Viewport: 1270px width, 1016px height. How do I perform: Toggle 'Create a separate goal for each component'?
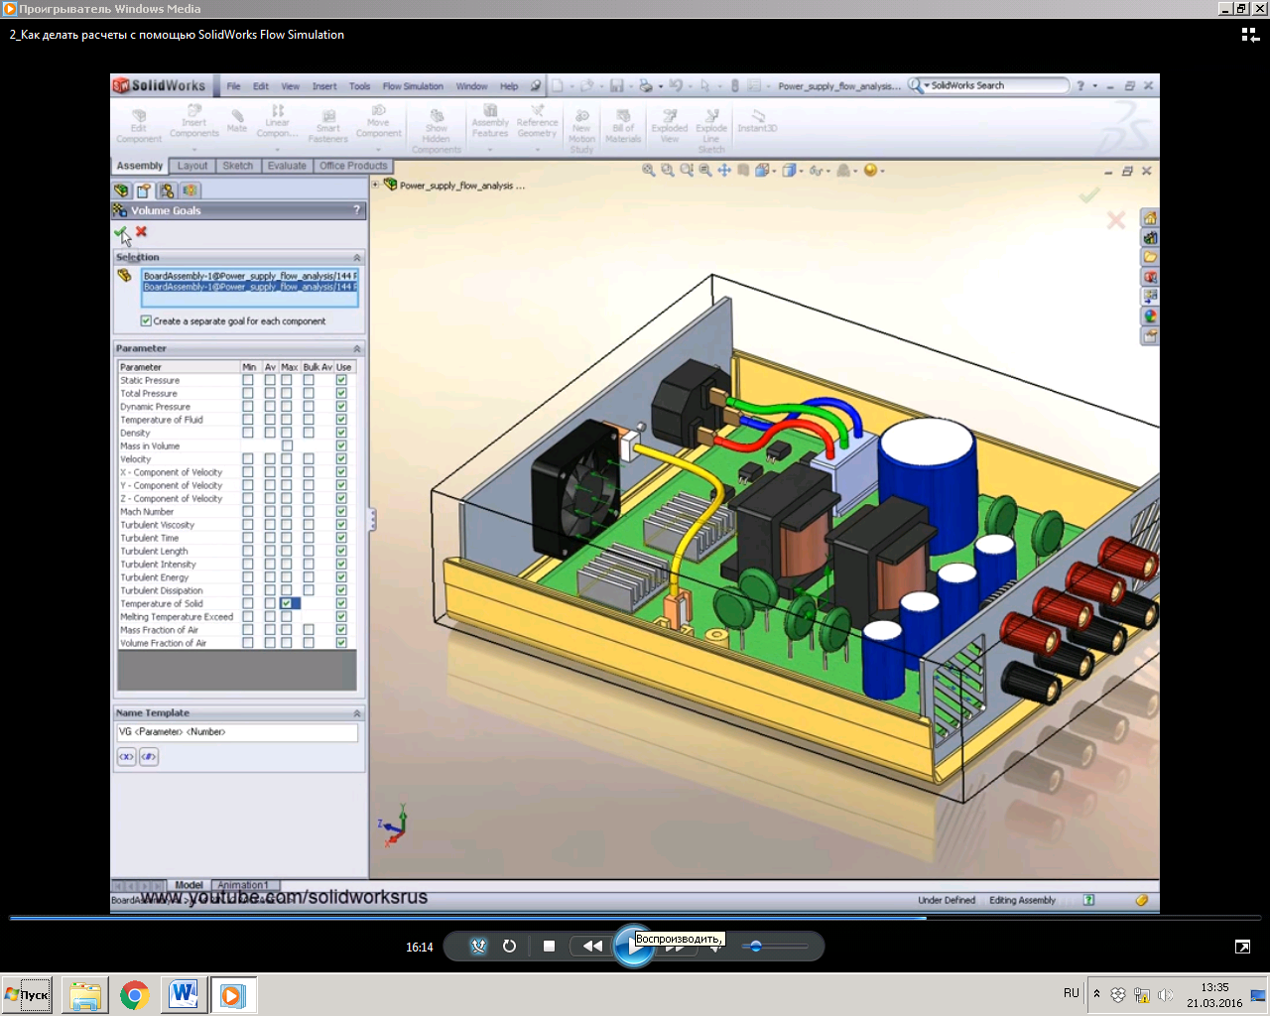(146, 321)
